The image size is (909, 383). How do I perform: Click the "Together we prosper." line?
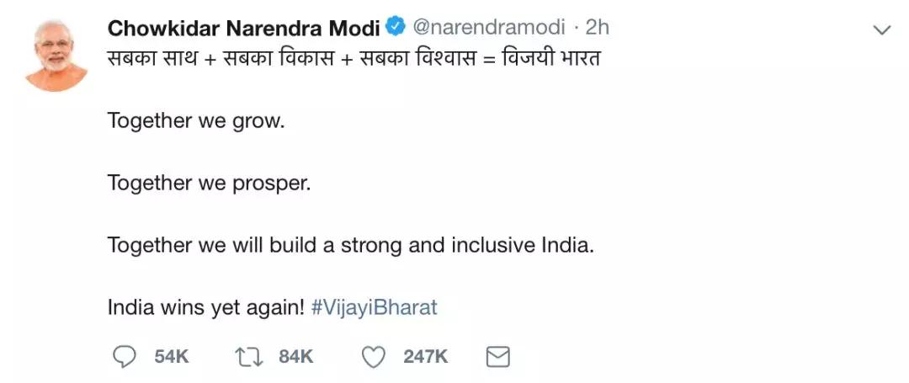(209, 183)
